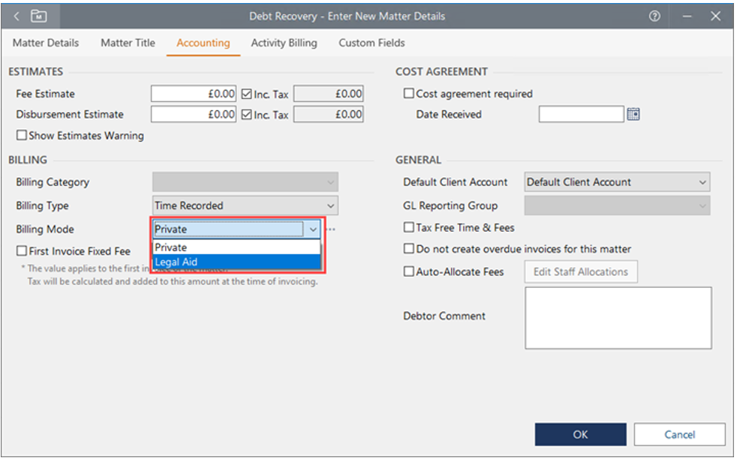This screenshot has width=737, height=461.
Task: Toggle the Tax Free Time & Fees checkbox
Action: 409,227
